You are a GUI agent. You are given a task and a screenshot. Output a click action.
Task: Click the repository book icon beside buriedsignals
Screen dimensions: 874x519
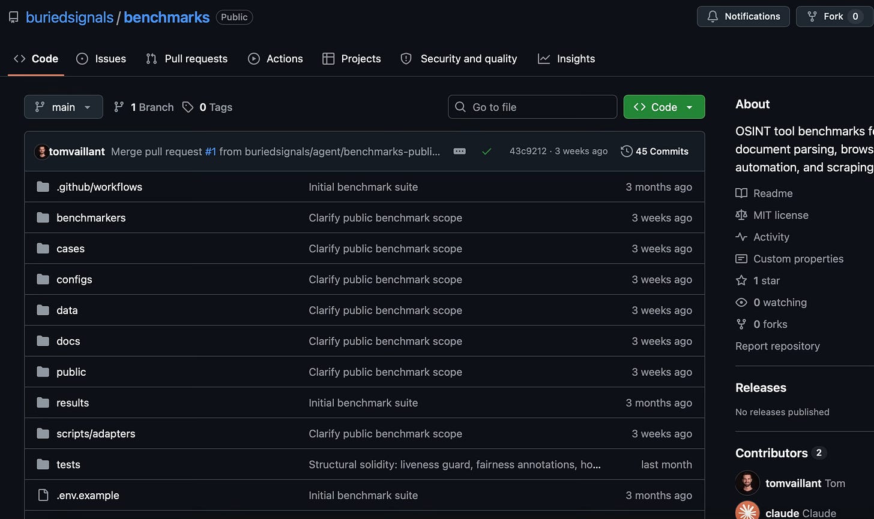(x=13, y=17)
